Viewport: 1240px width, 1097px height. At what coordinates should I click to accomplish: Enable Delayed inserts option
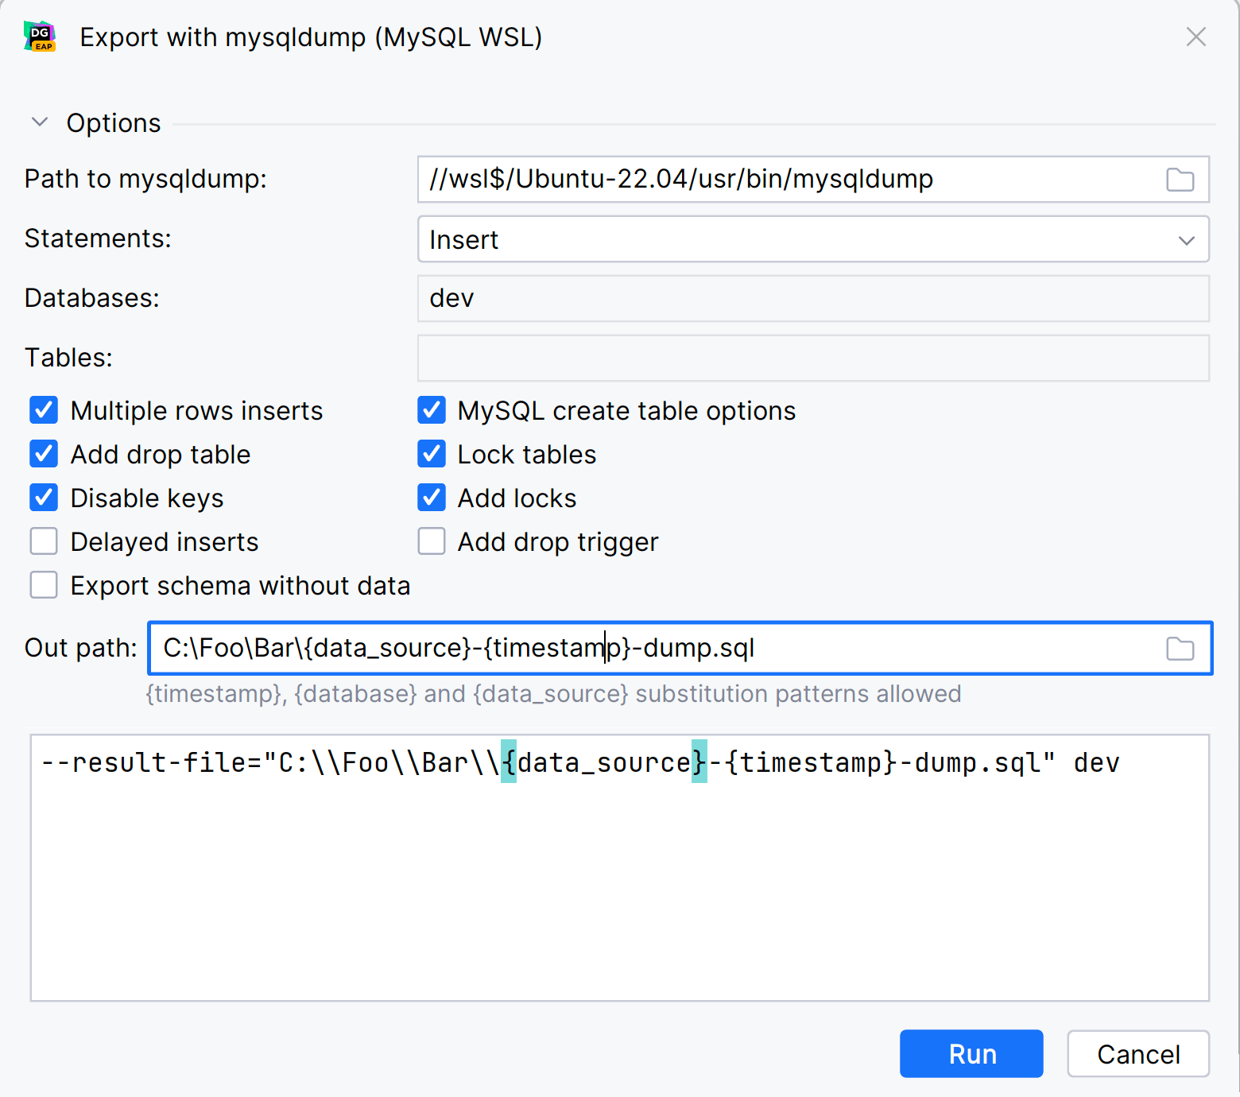pos(44,542)
